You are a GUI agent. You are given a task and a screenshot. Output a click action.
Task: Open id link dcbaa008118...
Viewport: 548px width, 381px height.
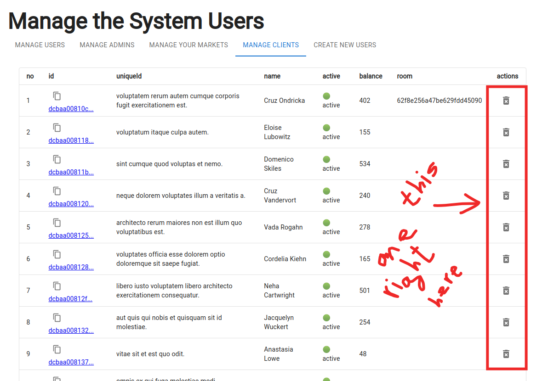pos(71,140)
